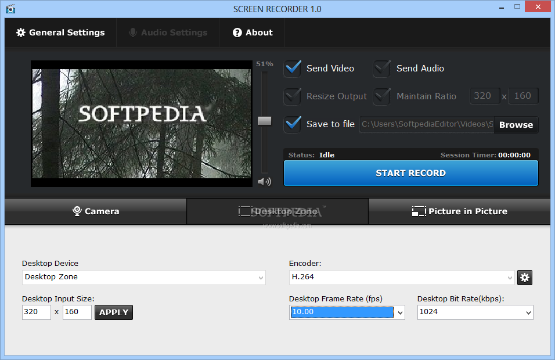Click the save file path field
555x360 pixels.
427,125
